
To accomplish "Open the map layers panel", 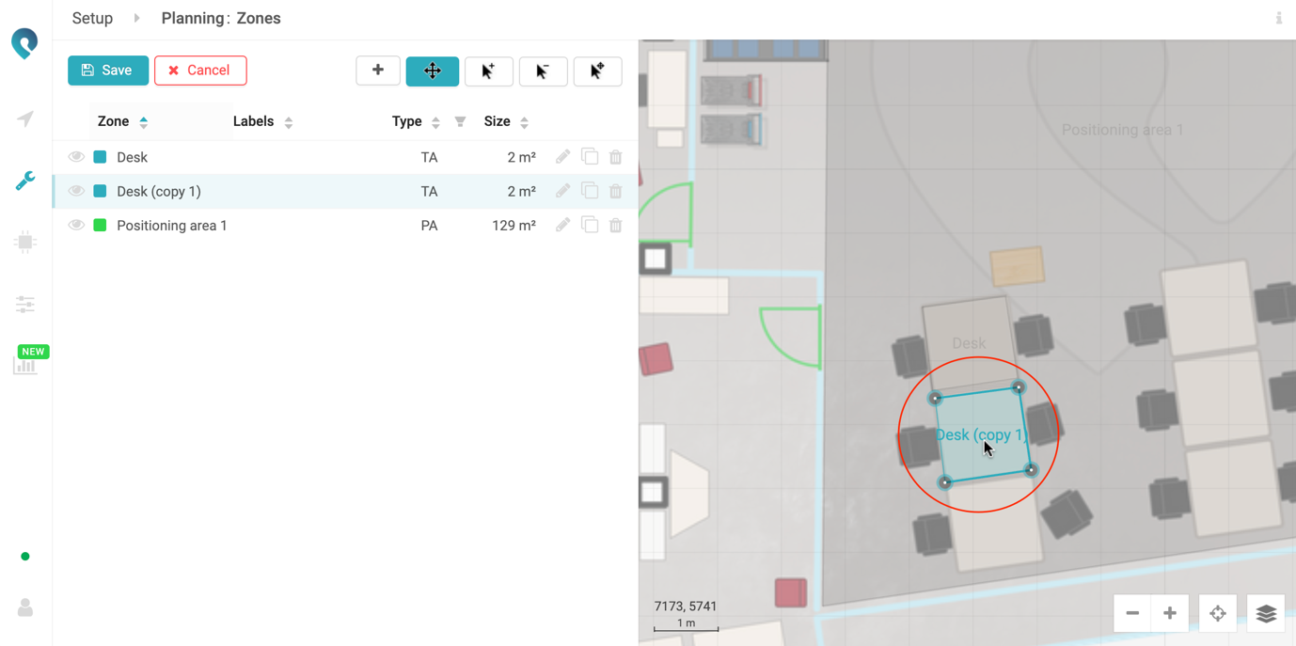I will click(x=1266, y=613).
